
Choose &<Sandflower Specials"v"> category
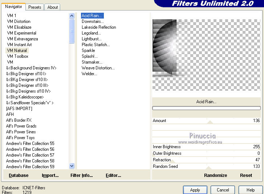point(30,103)
